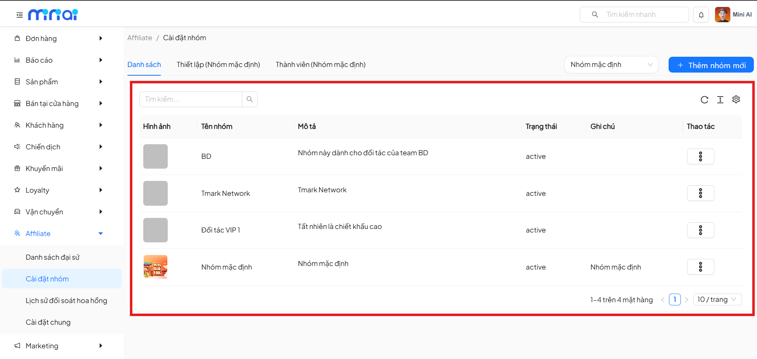The width and height of the screenshot is (757, 359).
Task: Collapse the Affiliate sidebar section
Action: point(59,234)
